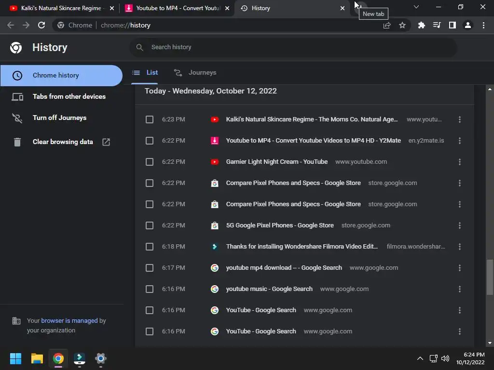Click the managed organization building icon
494x370 pixels.
pyautogui.click(x=16, y=321)
